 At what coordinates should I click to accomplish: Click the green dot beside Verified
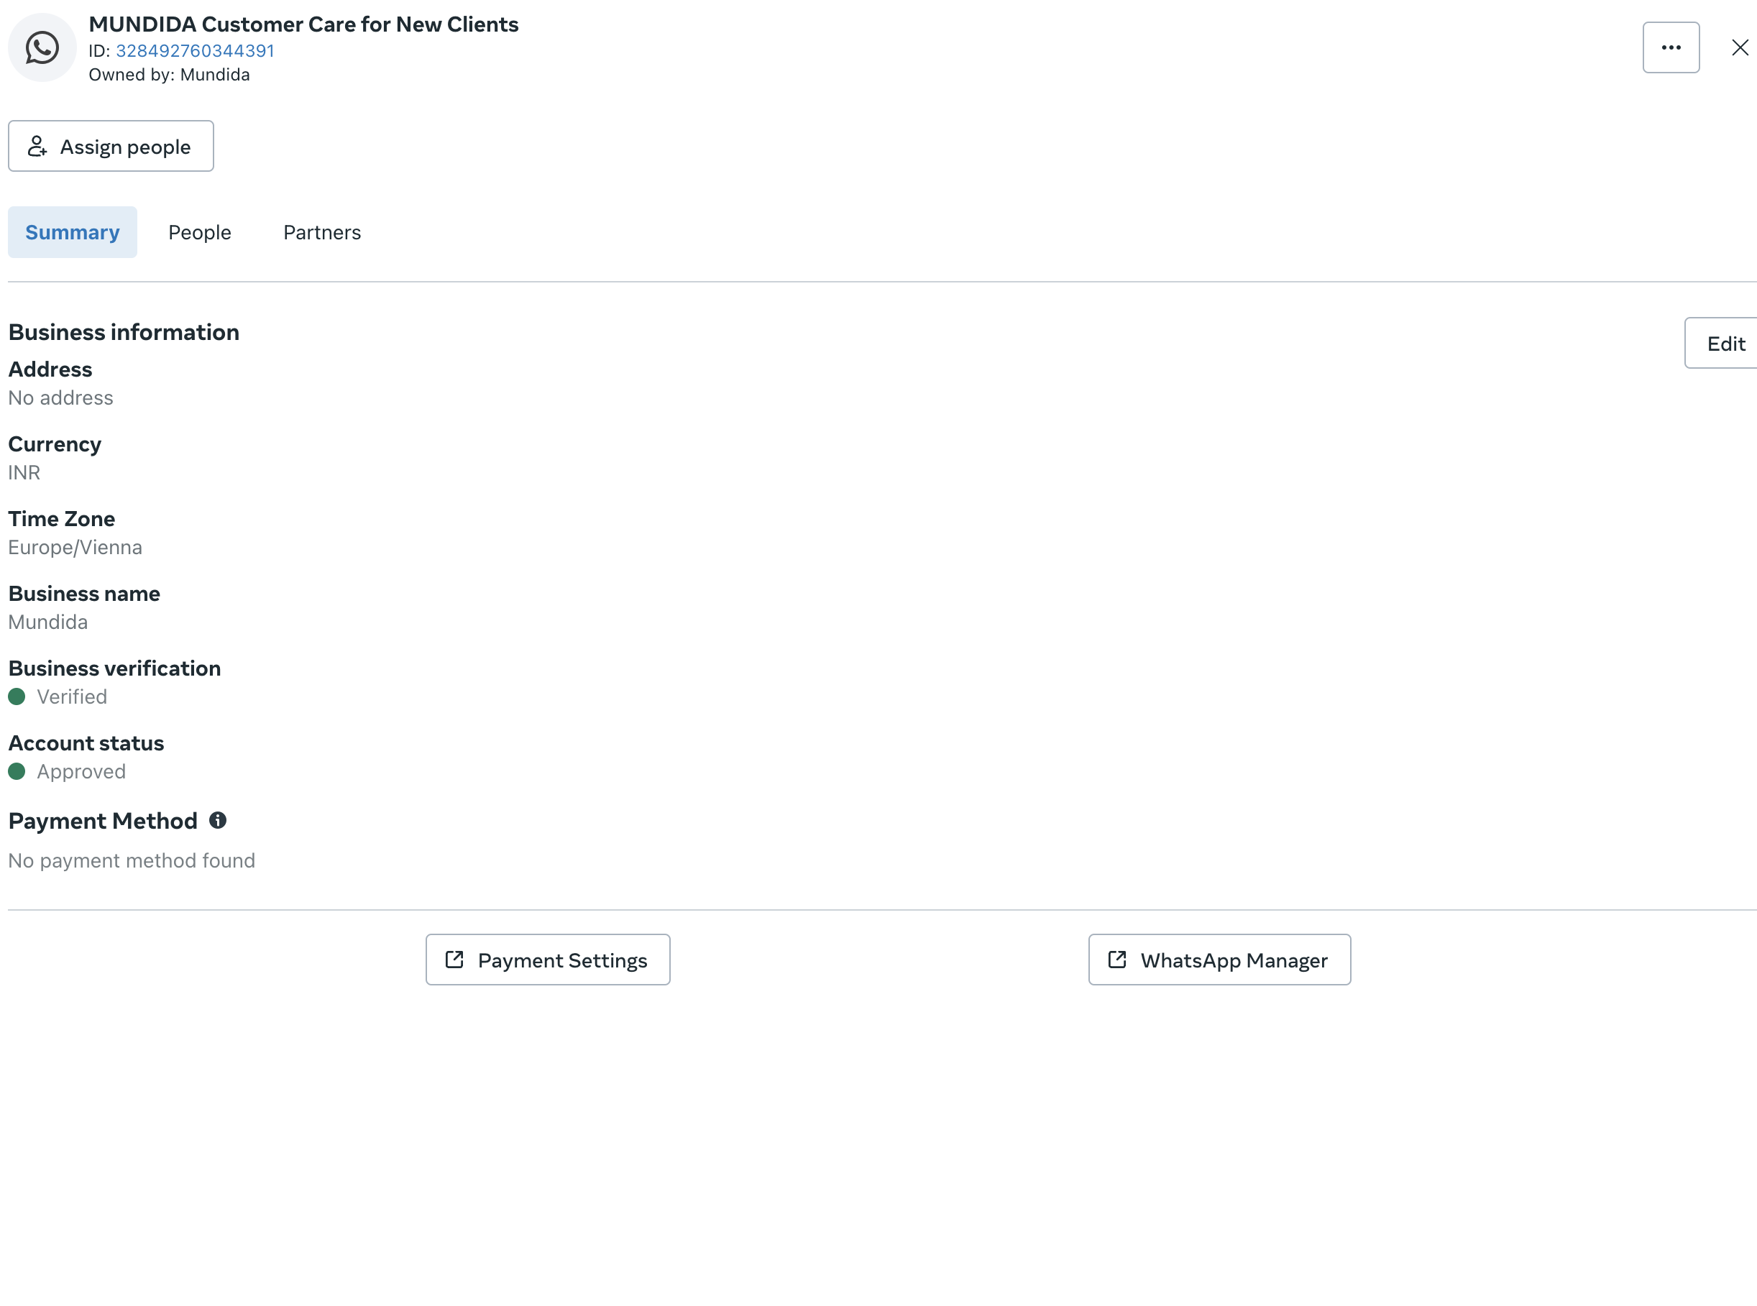coord(17,696)
